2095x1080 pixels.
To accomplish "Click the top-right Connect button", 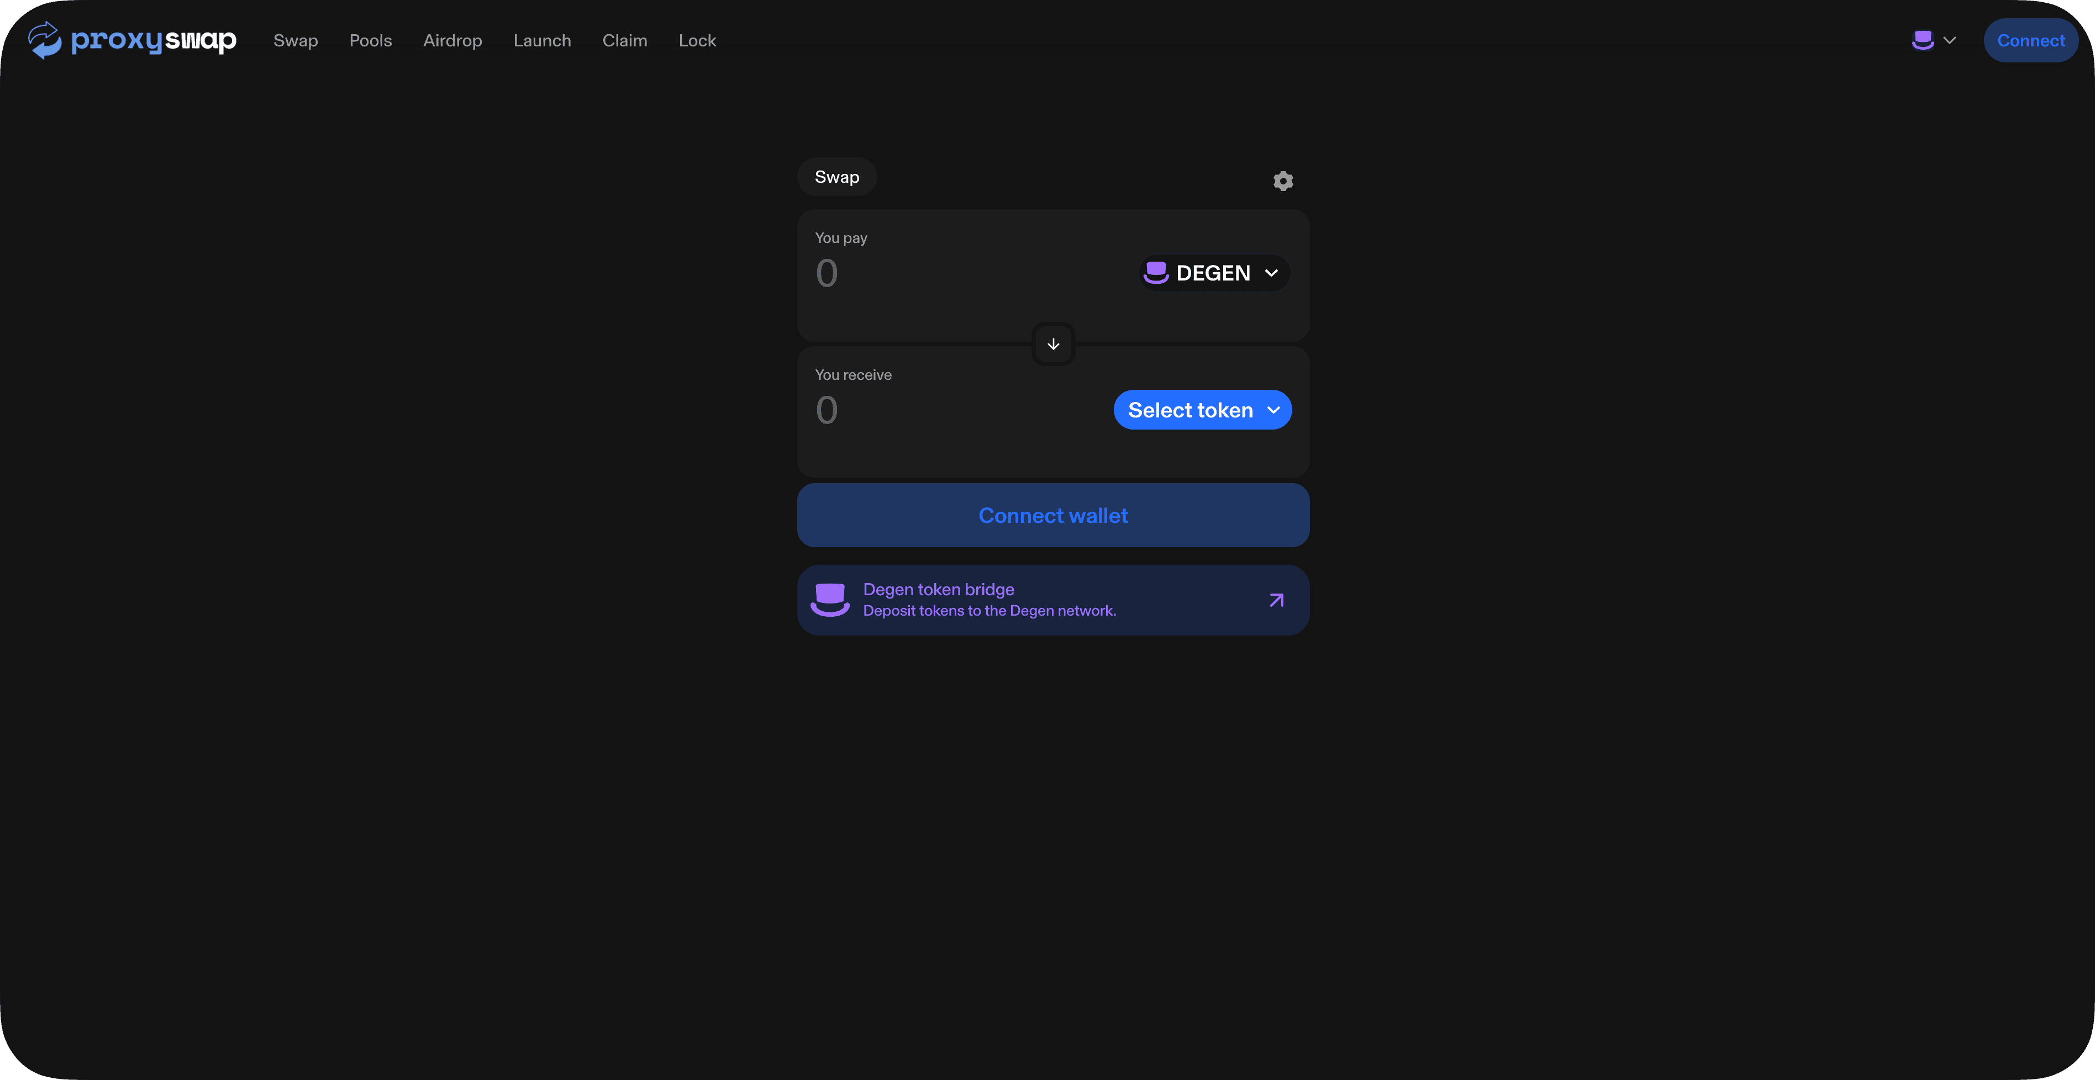I will [x=2030, y=41].
